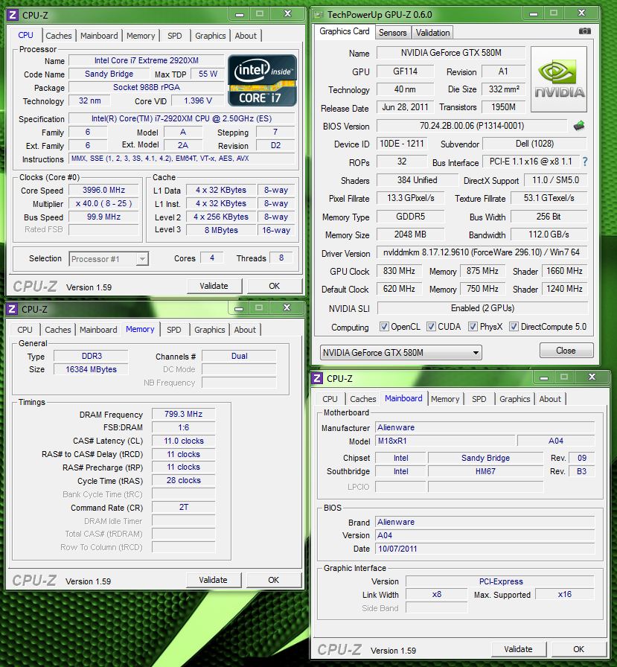Image resolution: width=617 pixels, height=667 pixels.
Task: Select the Graphics Card tab in GPU-Z
Action: (345, 31)
